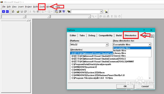
Task: Click the Save All icon
Action: (x=25, y=11)
